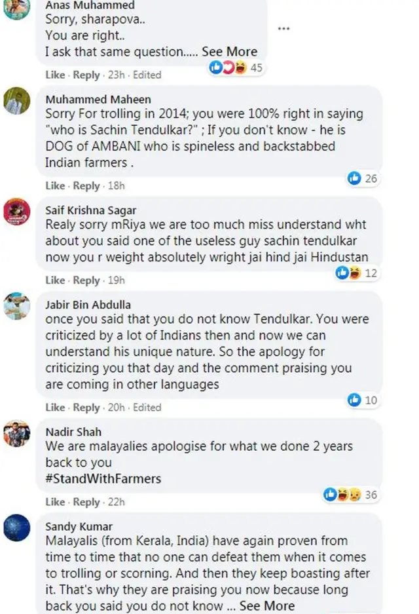Screen dimensions: 419x614
Task: Open the #StandWithFarmers hashtag
Action: point(103,479)
